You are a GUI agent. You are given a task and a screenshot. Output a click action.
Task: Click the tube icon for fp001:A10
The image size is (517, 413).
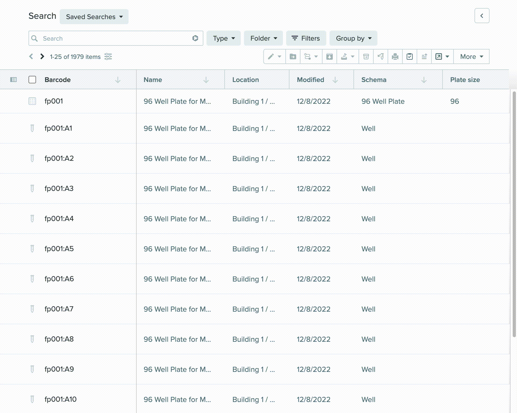click(x=32, y=399)
